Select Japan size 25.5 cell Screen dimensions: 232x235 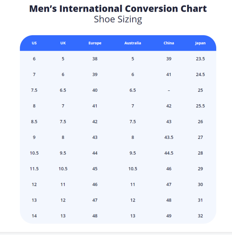coord(200,106)
